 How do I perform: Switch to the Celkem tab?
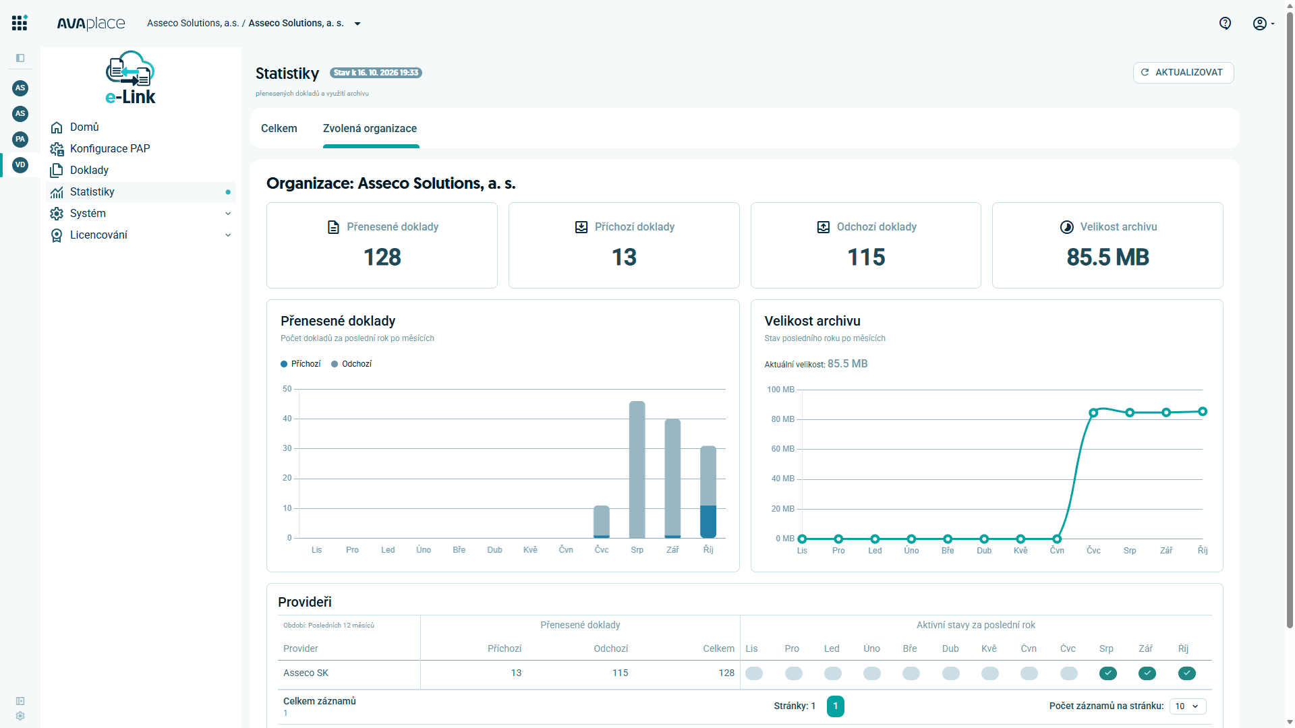click(x=279, y=129)
